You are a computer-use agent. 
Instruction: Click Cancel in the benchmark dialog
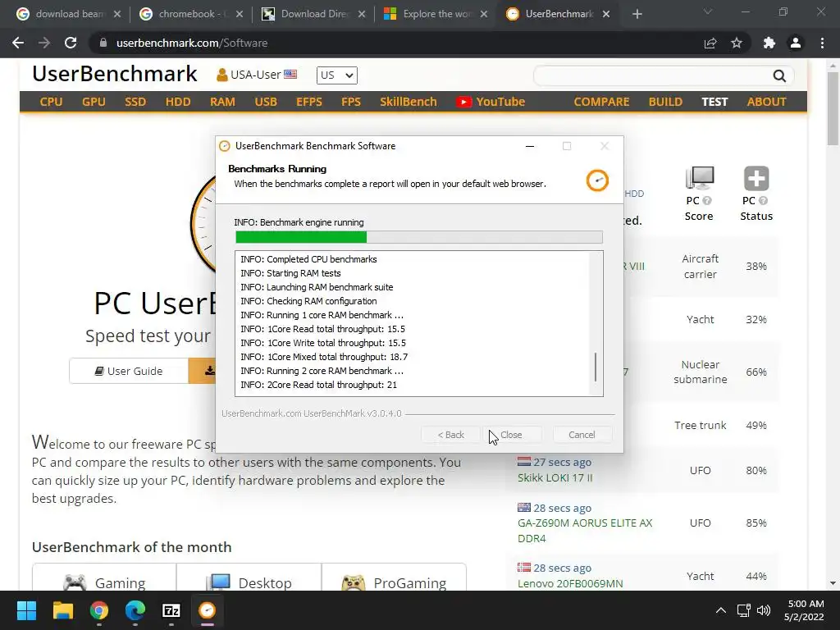tap(582, 435)
